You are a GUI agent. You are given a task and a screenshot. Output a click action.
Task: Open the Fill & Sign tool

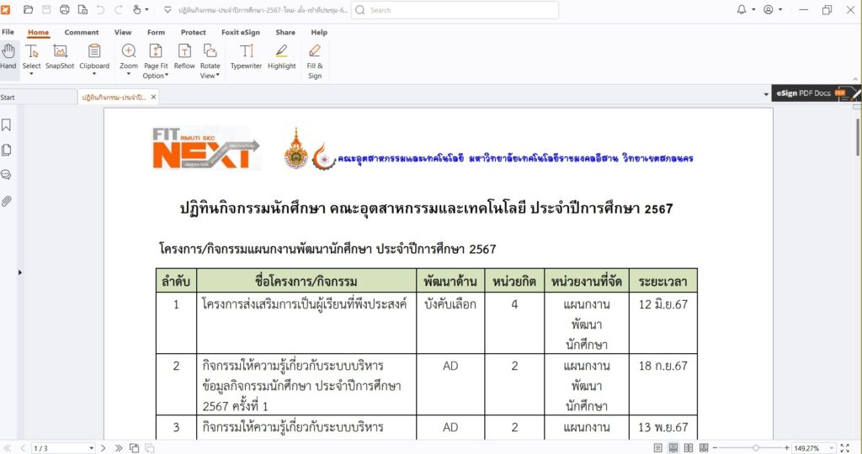tap(315, 60)
